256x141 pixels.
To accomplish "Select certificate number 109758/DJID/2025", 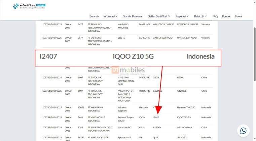I will [x=52, y=127].
